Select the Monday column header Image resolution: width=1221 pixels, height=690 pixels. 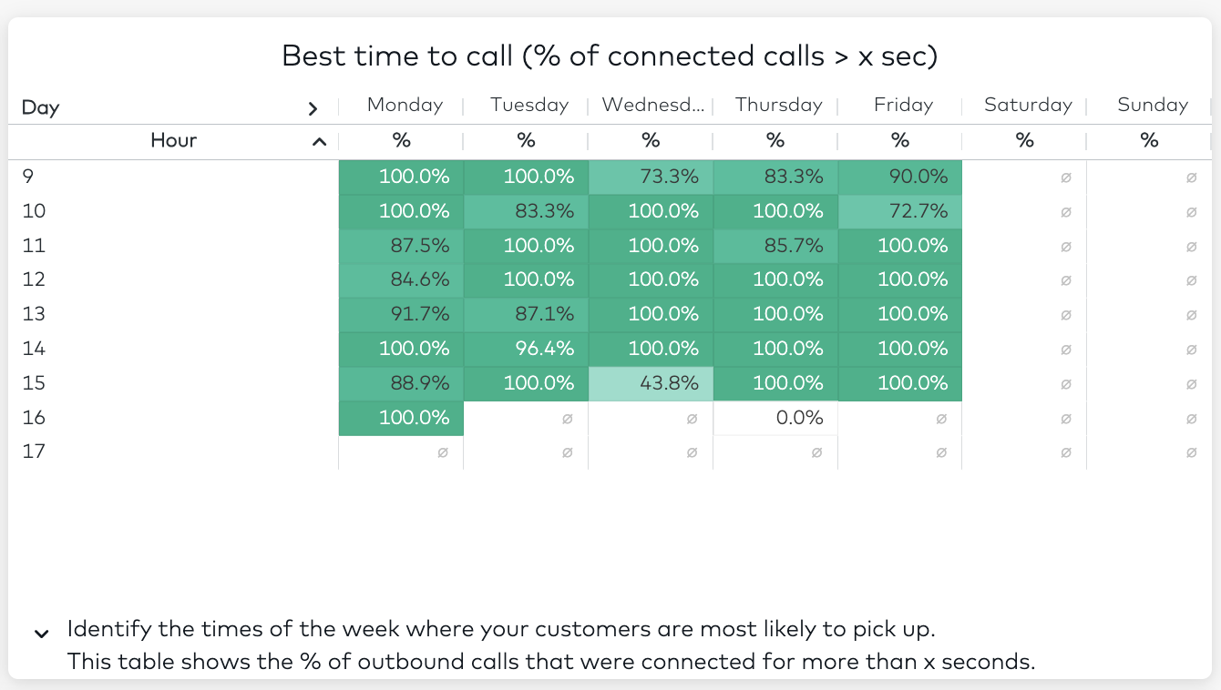point(405,105)
